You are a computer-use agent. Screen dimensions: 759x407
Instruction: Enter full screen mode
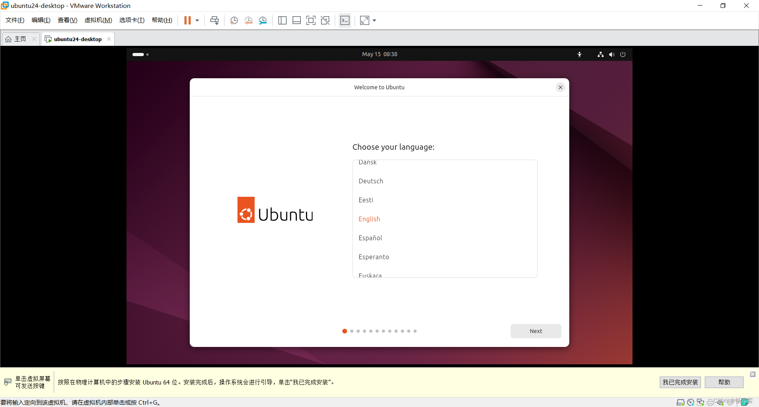[x=311, y=20]
